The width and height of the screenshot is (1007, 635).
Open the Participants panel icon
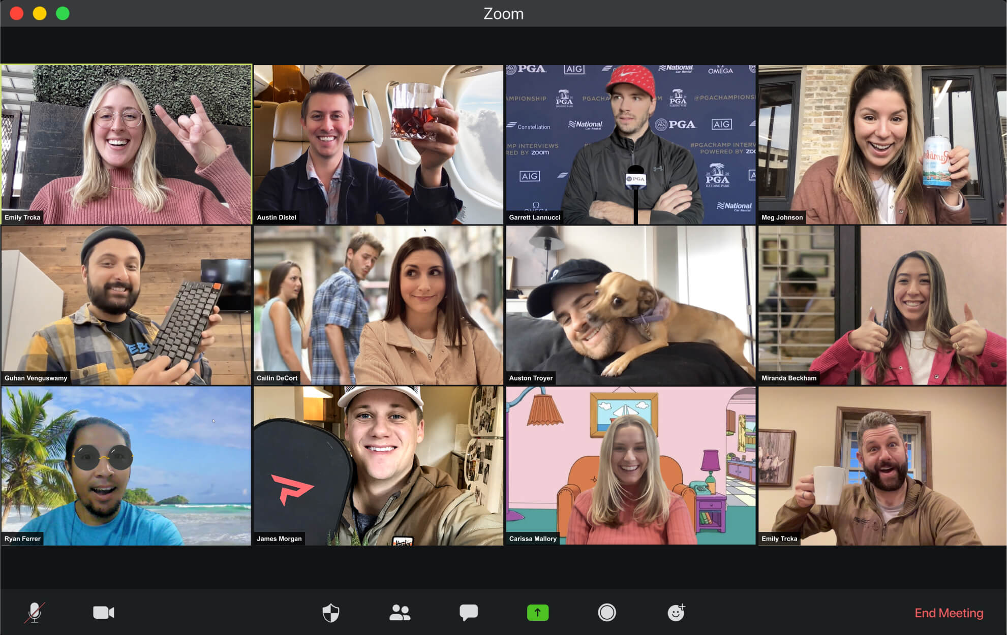(400, 613)
